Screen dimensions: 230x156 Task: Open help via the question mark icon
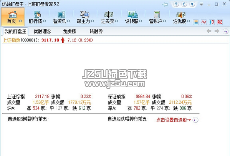[176, 4]
